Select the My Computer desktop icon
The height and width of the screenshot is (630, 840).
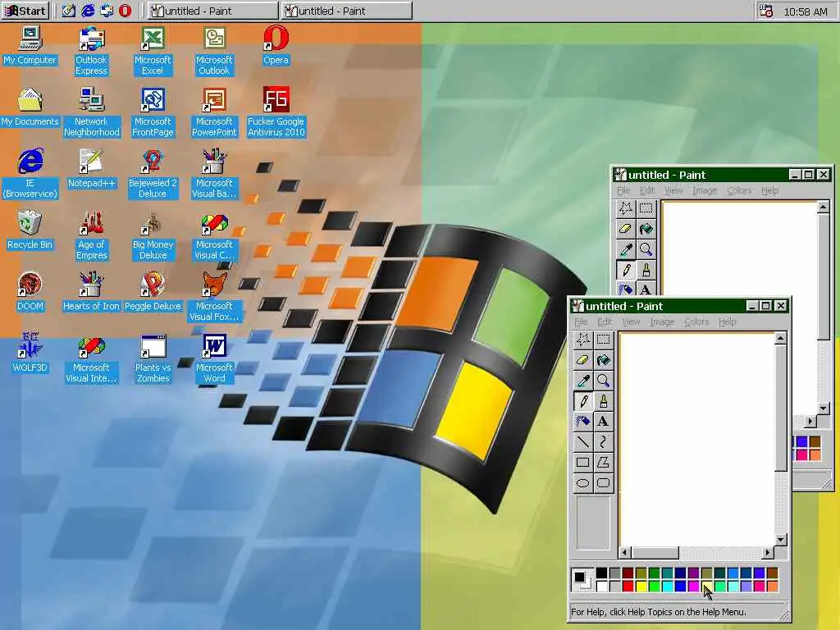tap(30, 46)
